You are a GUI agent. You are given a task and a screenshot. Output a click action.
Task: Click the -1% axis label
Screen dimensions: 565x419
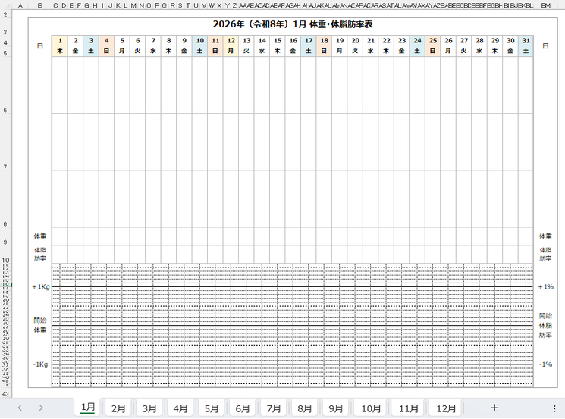click(545, 364)
